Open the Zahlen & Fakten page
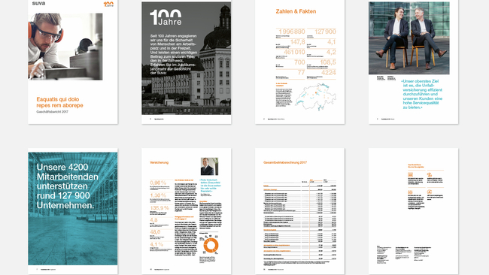The width and height of the screenshot is (489, 275). click(x=300, y=62)
